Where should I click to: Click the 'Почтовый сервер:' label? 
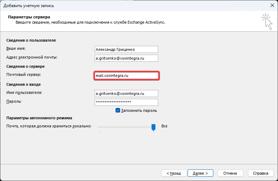click(24, 75)
